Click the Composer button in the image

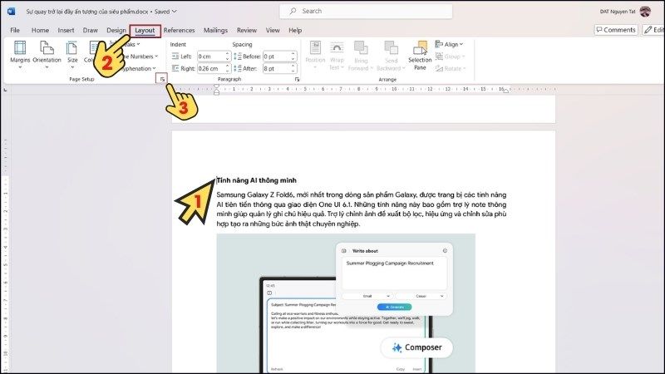[417, 347]
